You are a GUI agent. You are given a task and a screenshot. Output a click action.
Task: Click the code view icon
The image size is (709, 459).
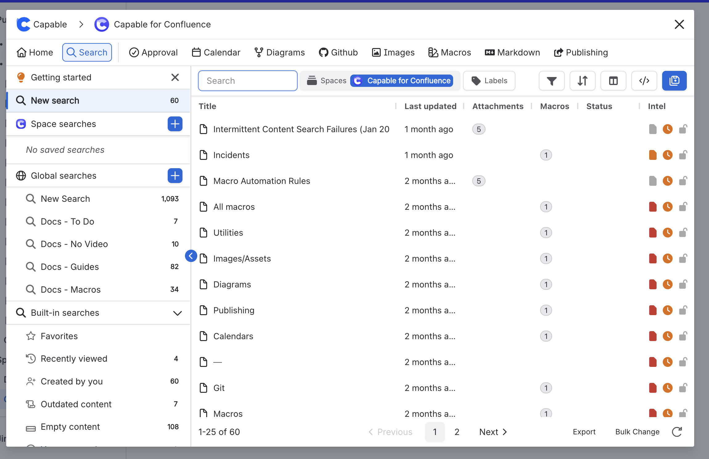click(644, 81)
